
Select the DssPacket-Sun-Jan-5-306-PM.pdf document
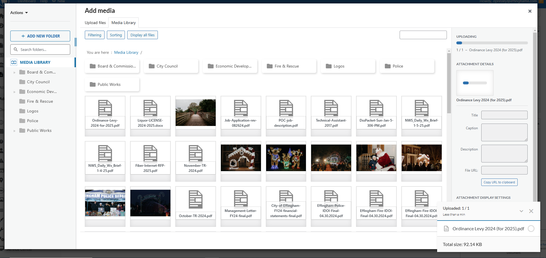click(x=376, y=116)
